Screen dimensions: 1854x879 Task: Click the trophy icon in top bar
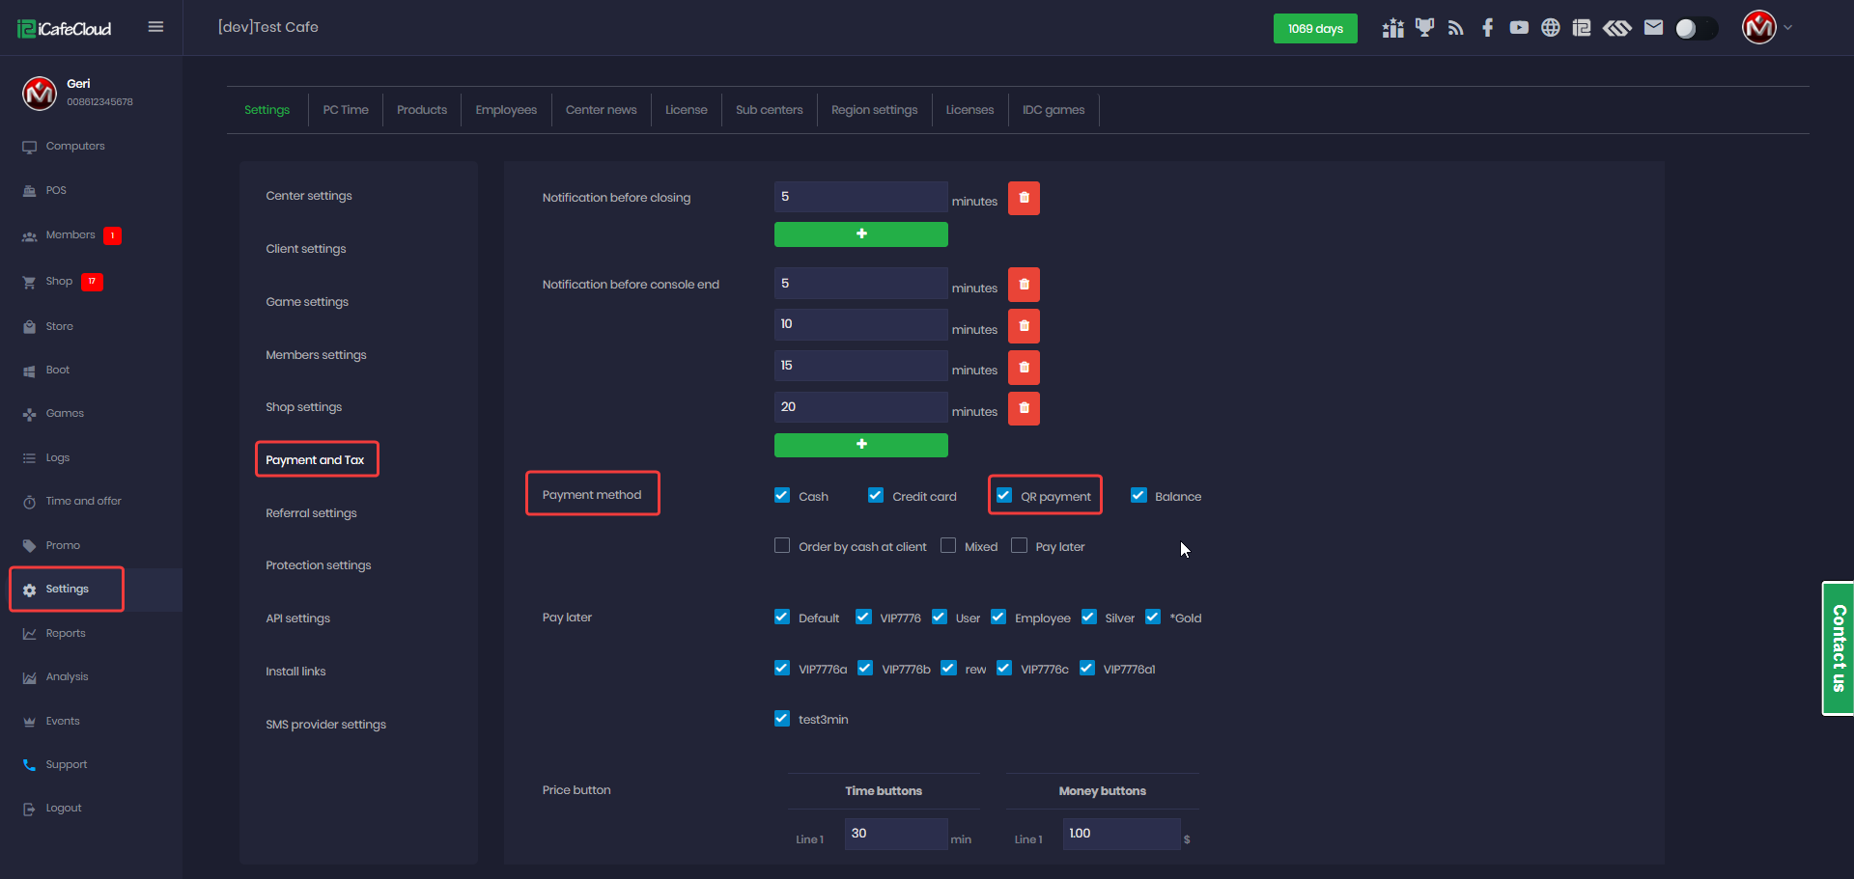tap(1424, 28)
